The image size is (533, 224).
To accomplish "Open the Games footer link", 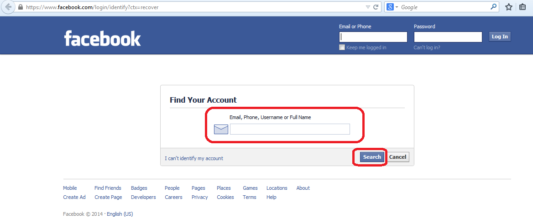I will [x=250, y=188].
